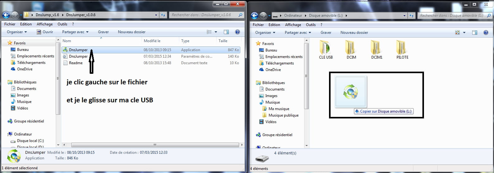Click Ordinateur breadcrumb in right window

(x=293, y=16)
